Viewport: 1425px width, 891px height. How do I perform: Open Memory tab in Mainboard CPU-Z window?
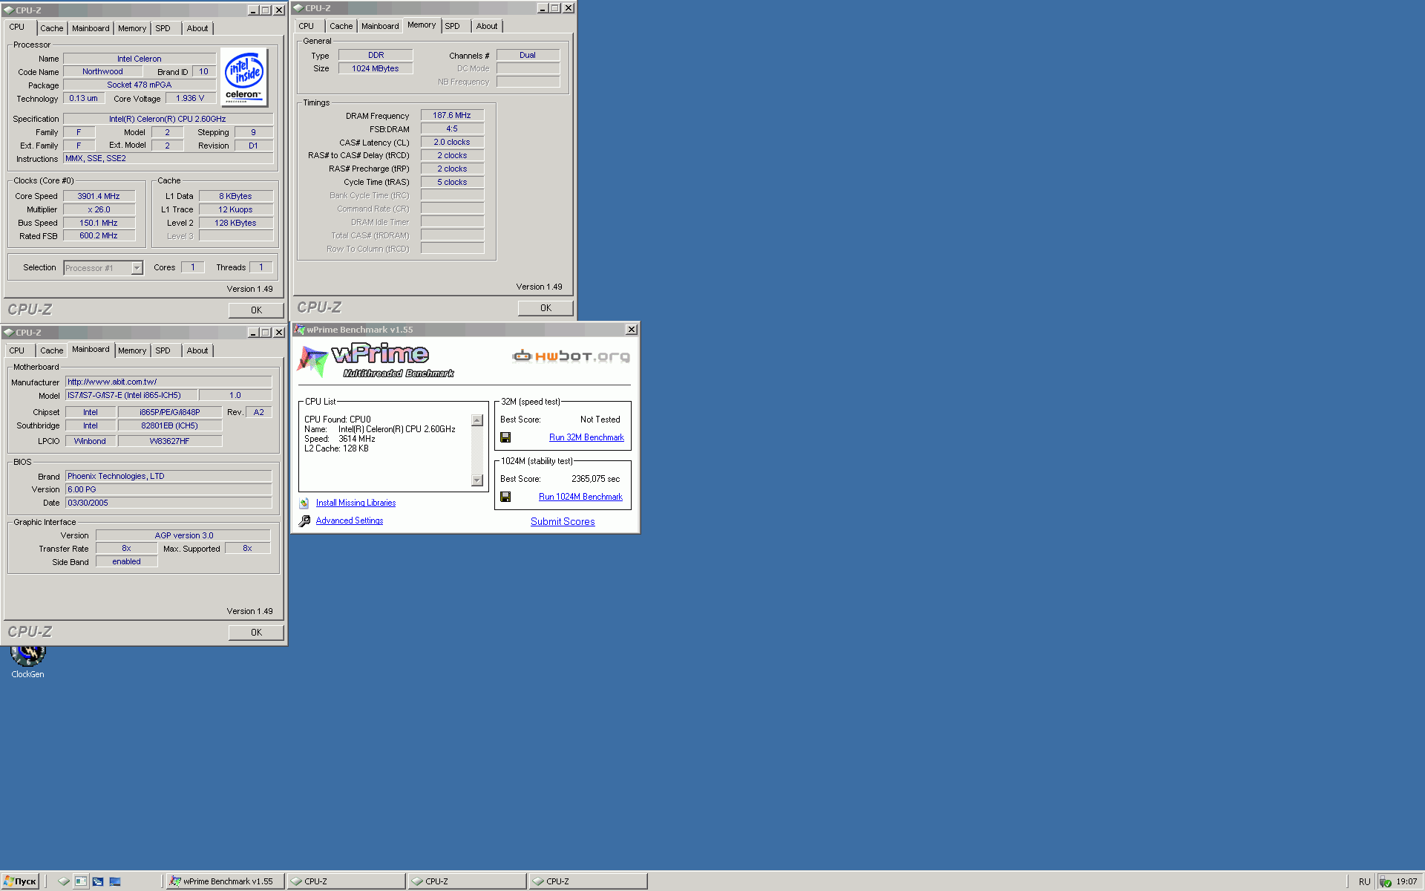pos(132,350)
